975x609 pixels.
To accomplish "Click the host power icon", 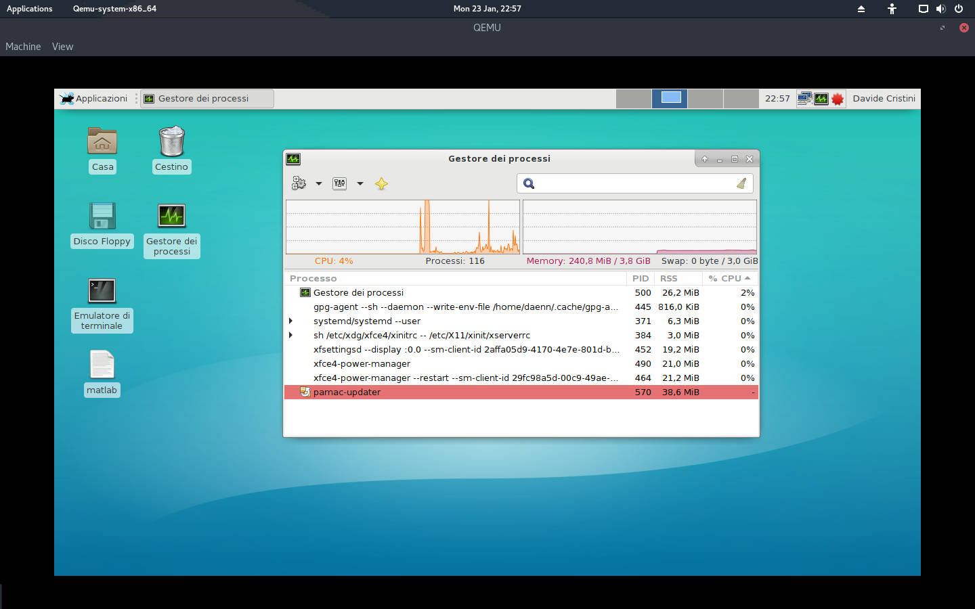I will pos(959,9).
